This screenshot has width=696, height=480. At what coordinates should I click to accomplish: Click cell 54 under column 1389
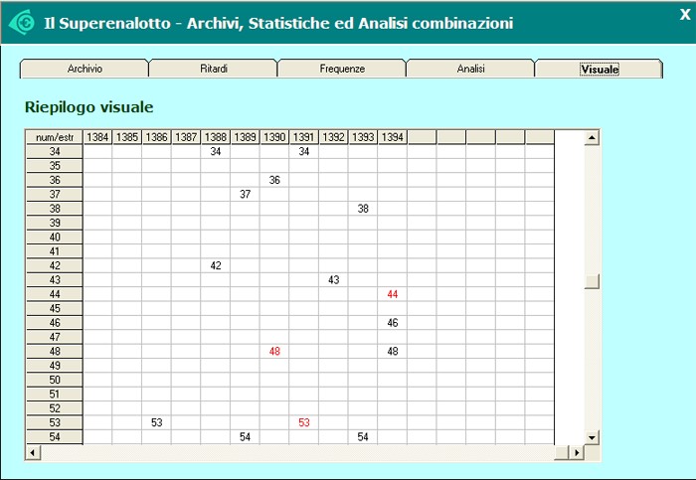pyautogui.click(x=245, y=437)
